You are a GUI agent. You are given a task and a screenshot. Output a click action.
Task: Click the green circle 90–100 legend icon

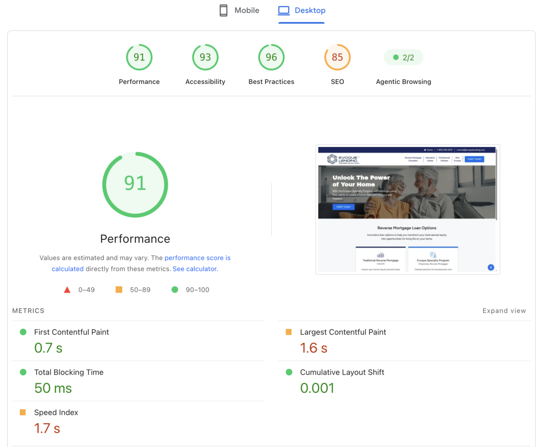pyautogui.click(x=175, y=290)
